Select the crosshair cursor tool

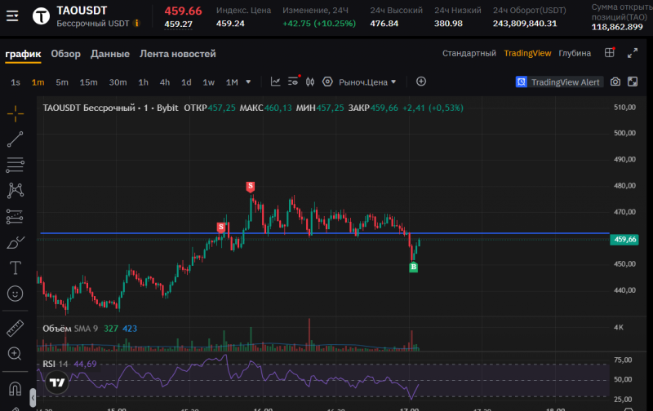pos(15,113)
